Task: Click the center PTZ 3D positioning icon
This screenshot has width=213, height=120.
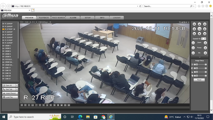Action: (x=199, y=29)
